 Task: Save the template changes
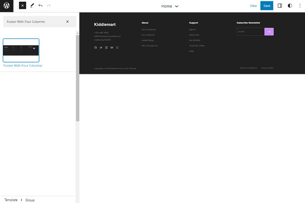(x=267, y=6)
